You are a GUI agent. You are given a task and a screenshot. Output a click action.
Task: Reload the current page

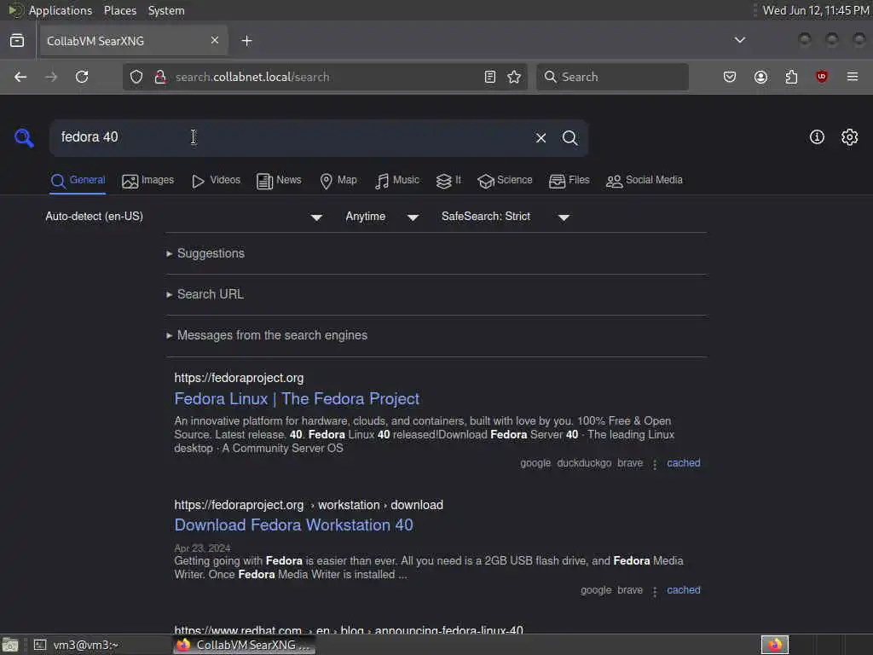(82, 77)
